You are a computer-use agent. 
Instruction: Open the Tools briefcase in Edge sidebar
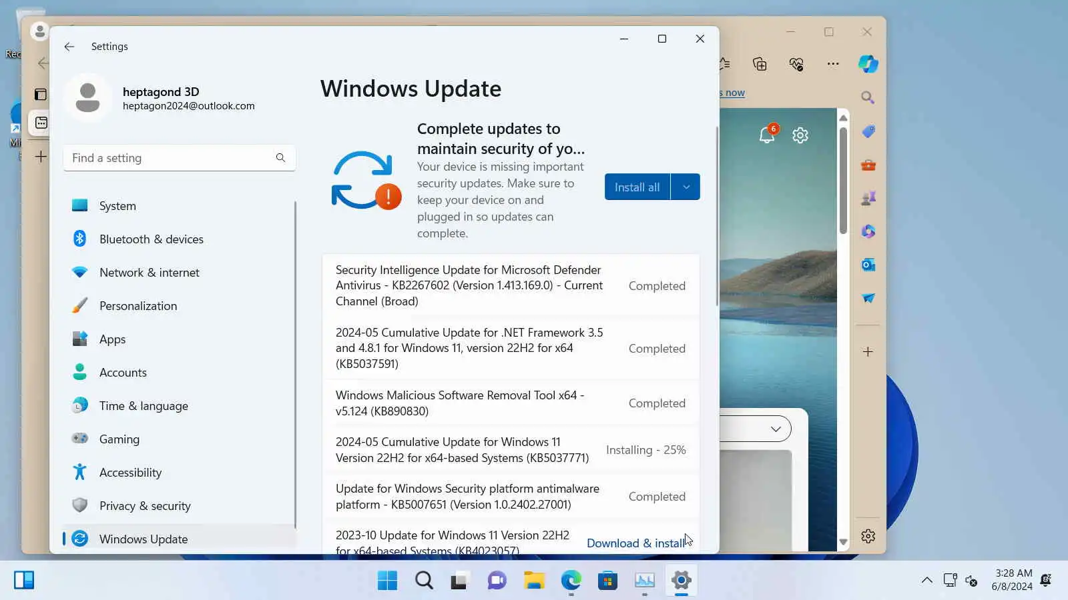coord(868,165)
